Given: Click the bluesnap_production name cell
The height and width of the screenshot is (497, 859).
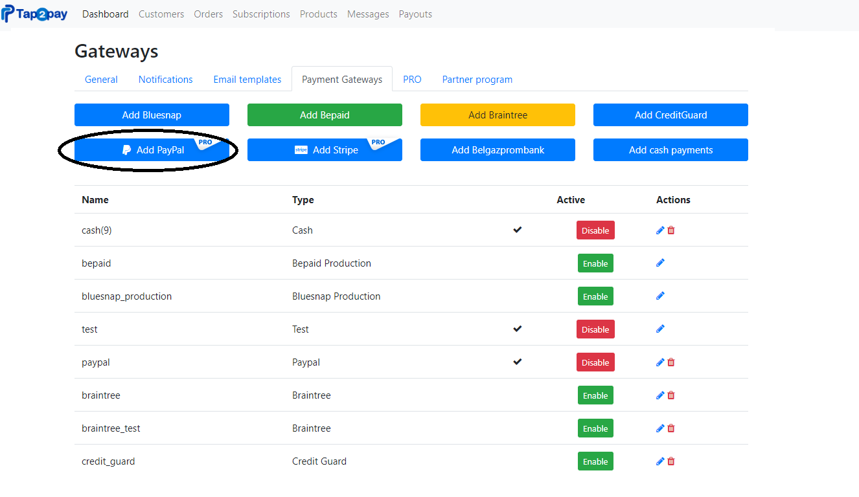Looking at the screenshot, I should click(127, 296).
